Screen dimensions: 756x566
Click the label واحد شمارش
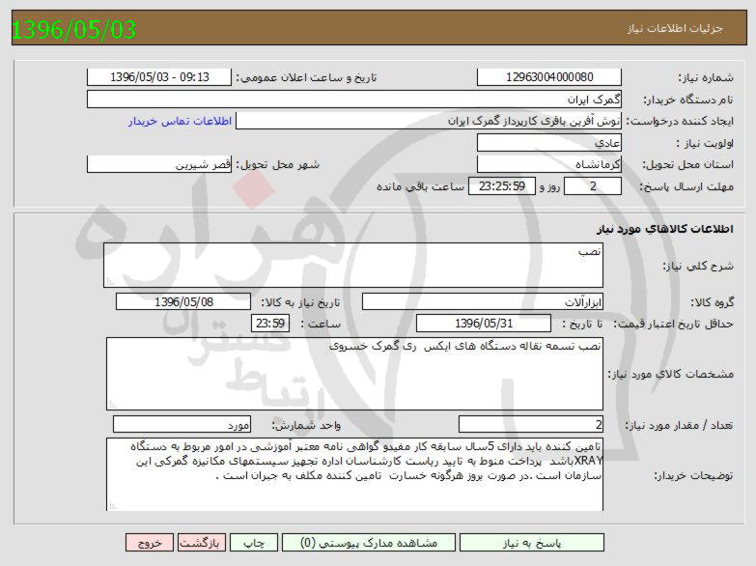(306, 425)
